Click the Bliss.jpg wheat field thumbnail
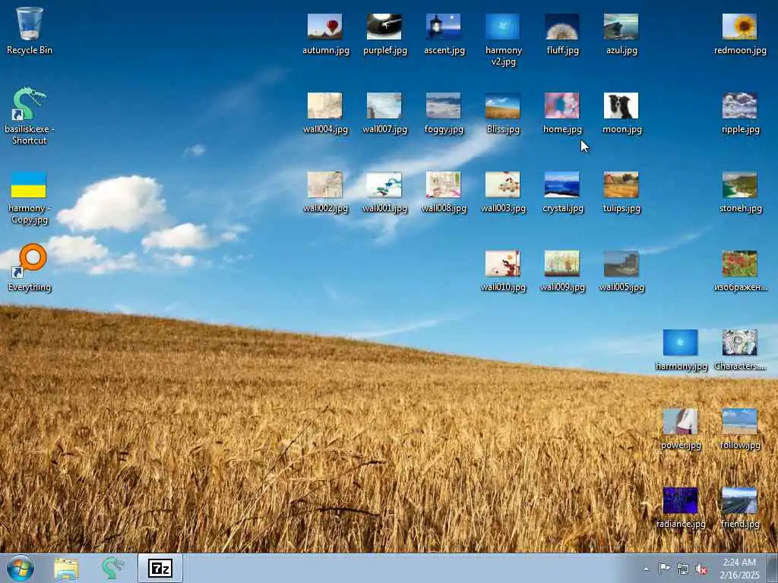 [x=503, y=113]
